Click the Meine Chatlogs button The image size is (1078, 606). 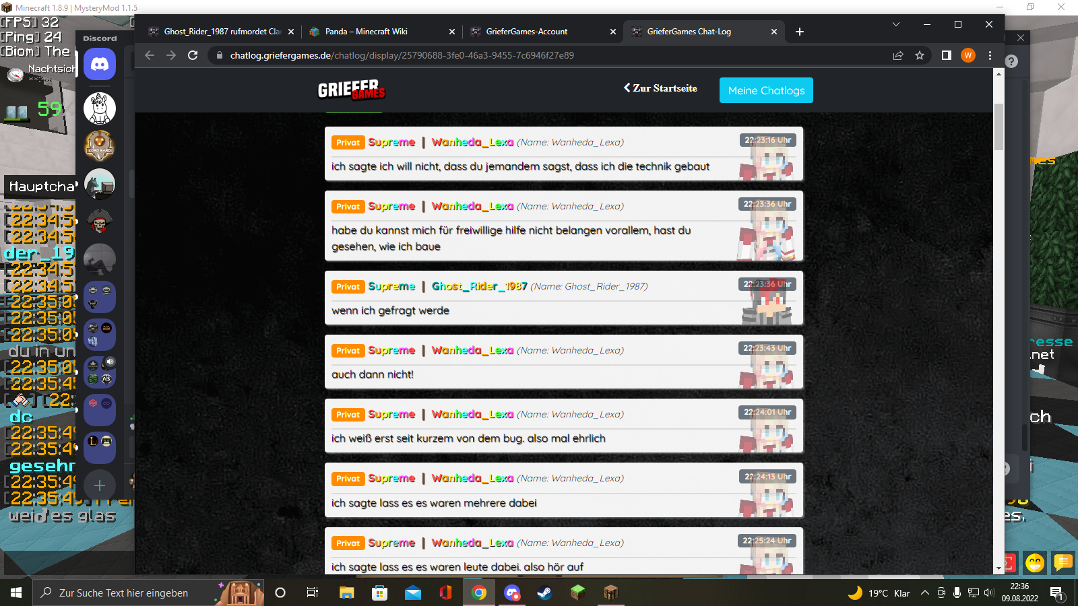[766, 90]
